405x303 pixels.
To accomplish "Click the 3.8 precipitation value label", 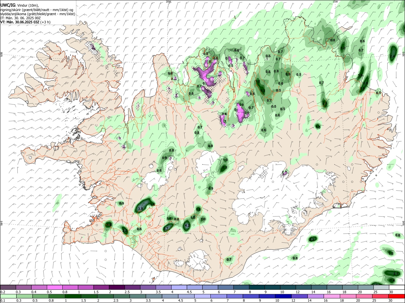I will click(141, 209).
